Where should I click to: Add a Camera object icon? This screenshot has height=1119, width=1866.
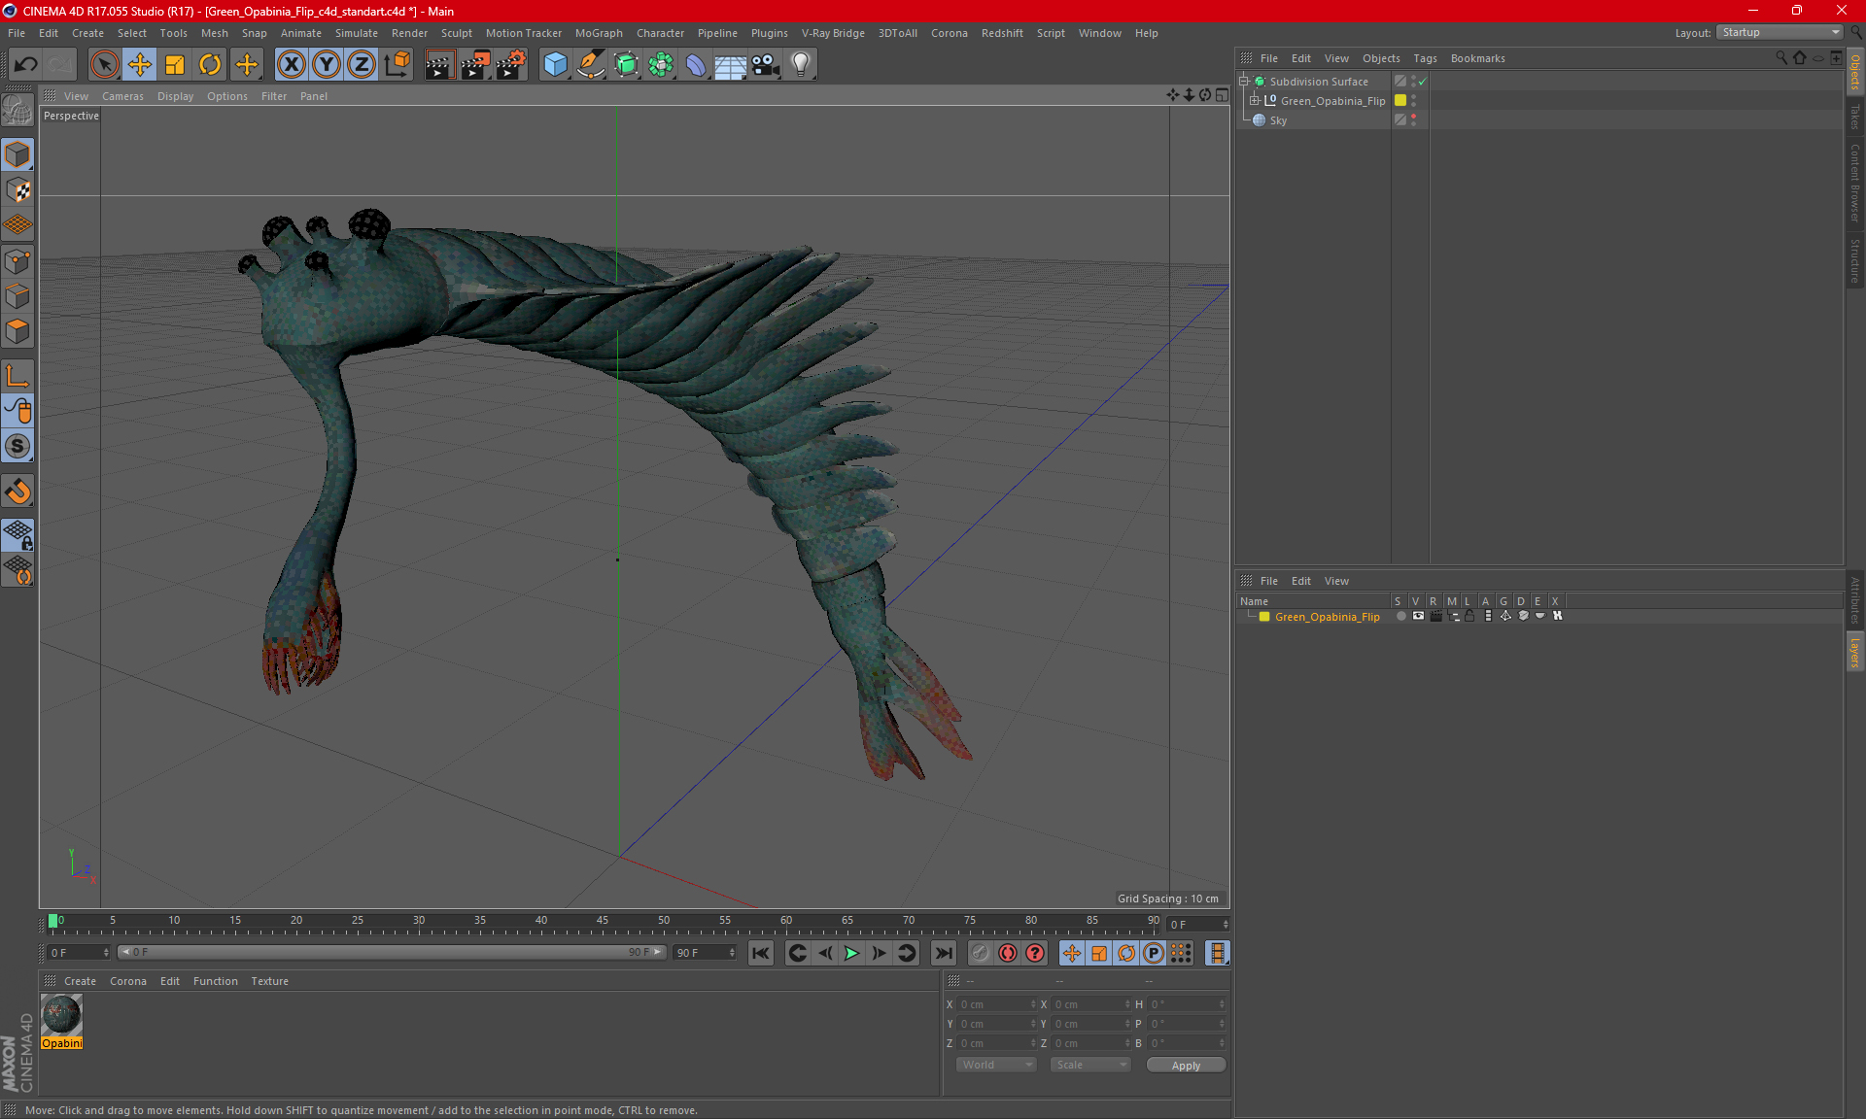tap(766, 65)
